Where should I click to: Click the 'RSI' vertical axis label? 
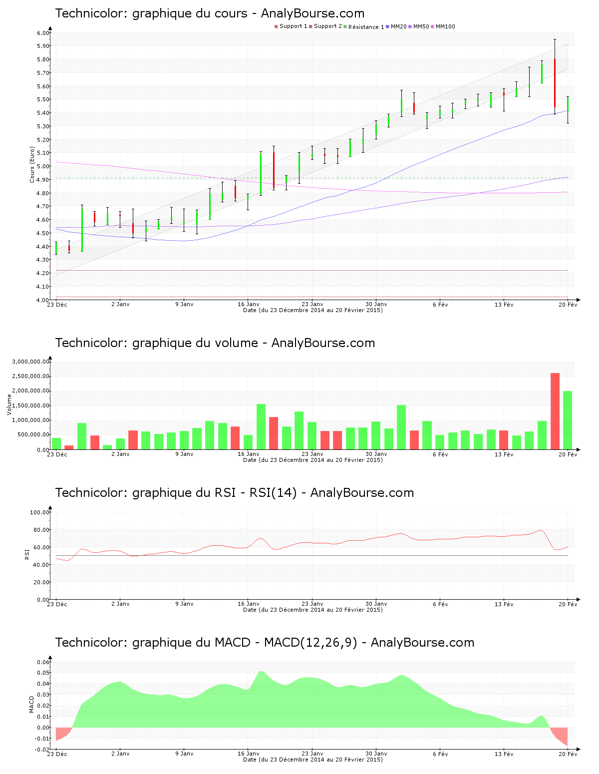tap(27, 554)
